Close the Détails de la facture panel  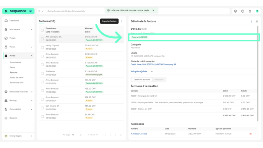coord(257,21)
